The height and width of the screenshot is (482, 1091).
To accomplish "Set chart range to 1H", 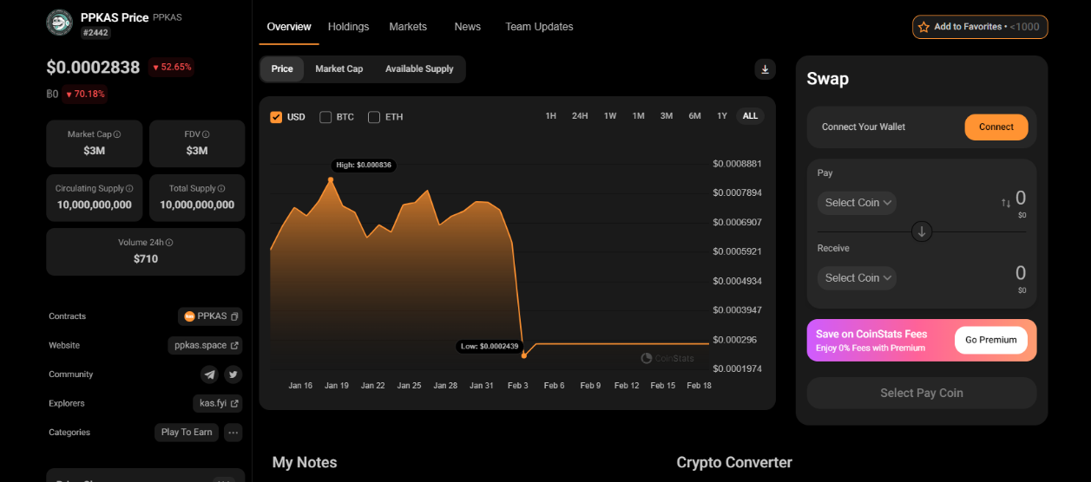I will pos(550,116).
